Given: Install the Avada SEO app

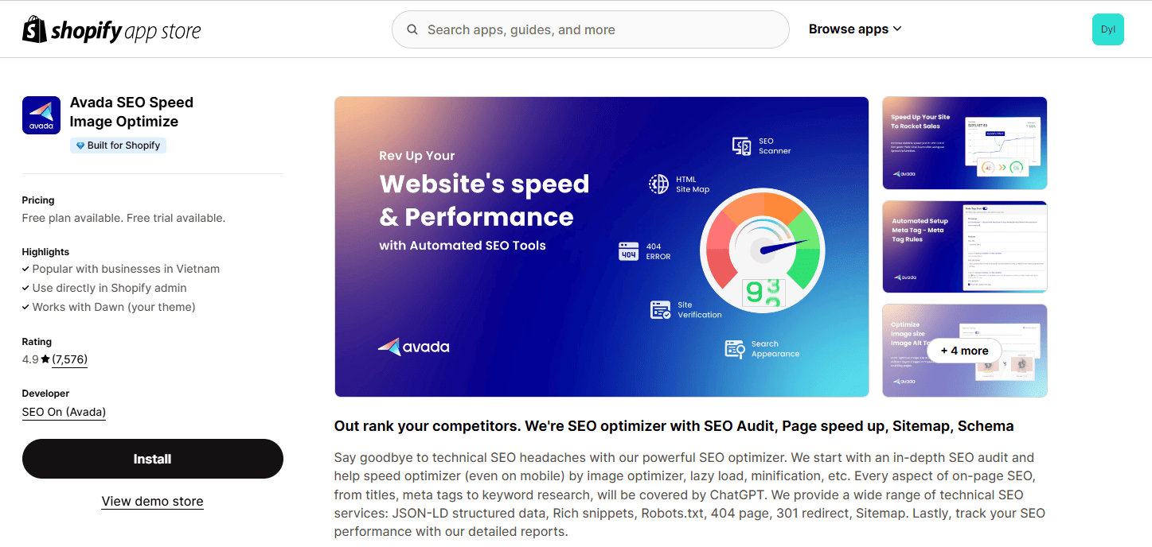Looking at the screenshot, I should point(153,459).
